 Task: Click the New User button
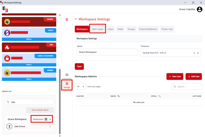tap(175, 76)
